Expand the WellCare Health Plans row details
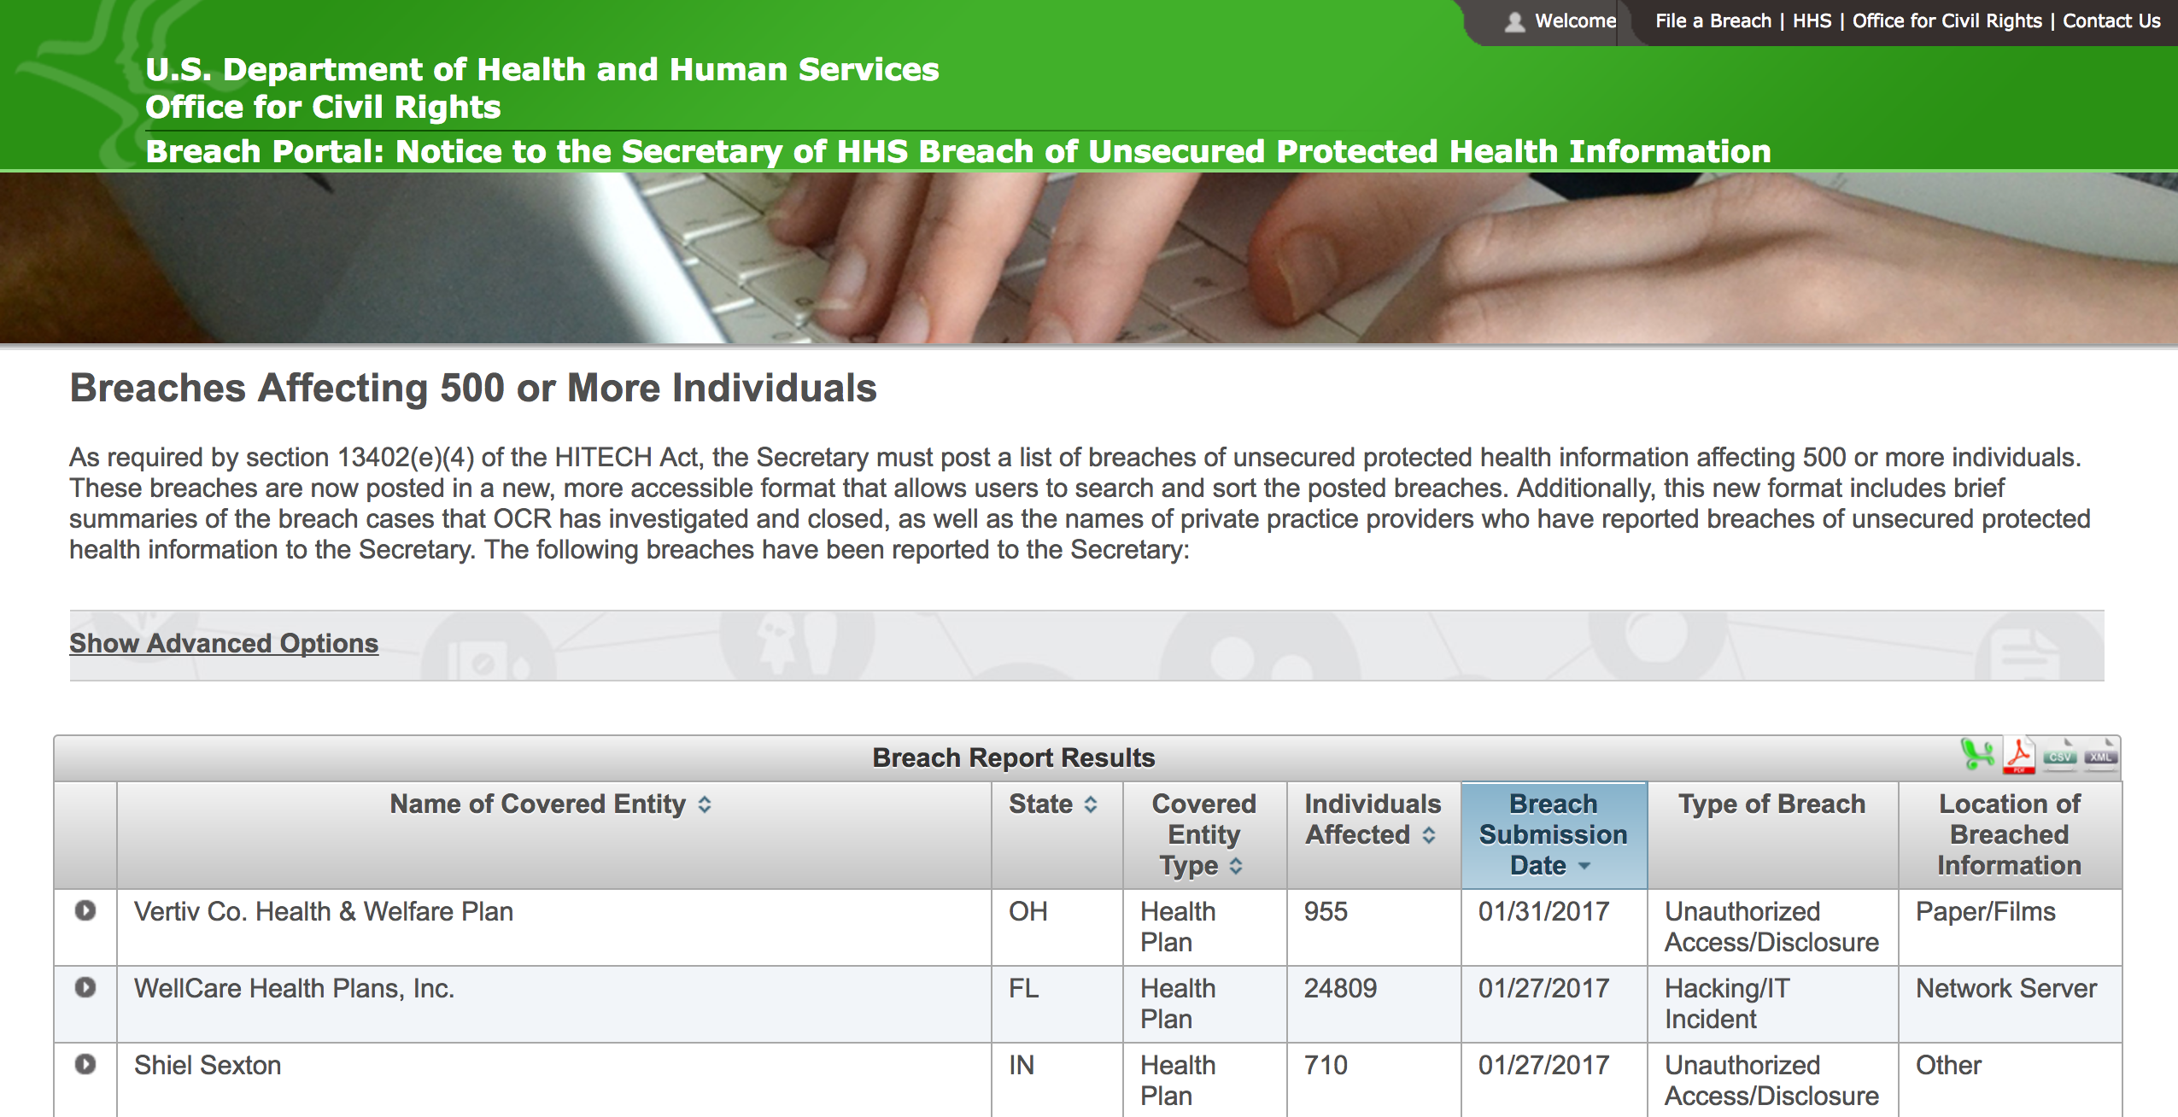This screenshot has height=1117, width=2178. pyautogui.click(x=85, y=987)
